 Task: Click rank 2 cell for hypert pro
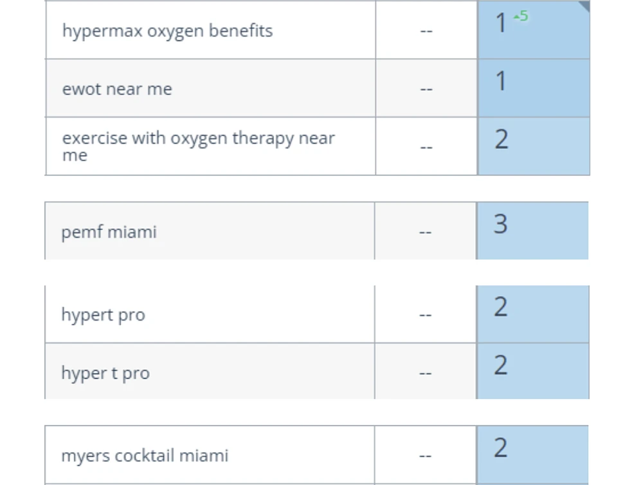coord(533,314)
